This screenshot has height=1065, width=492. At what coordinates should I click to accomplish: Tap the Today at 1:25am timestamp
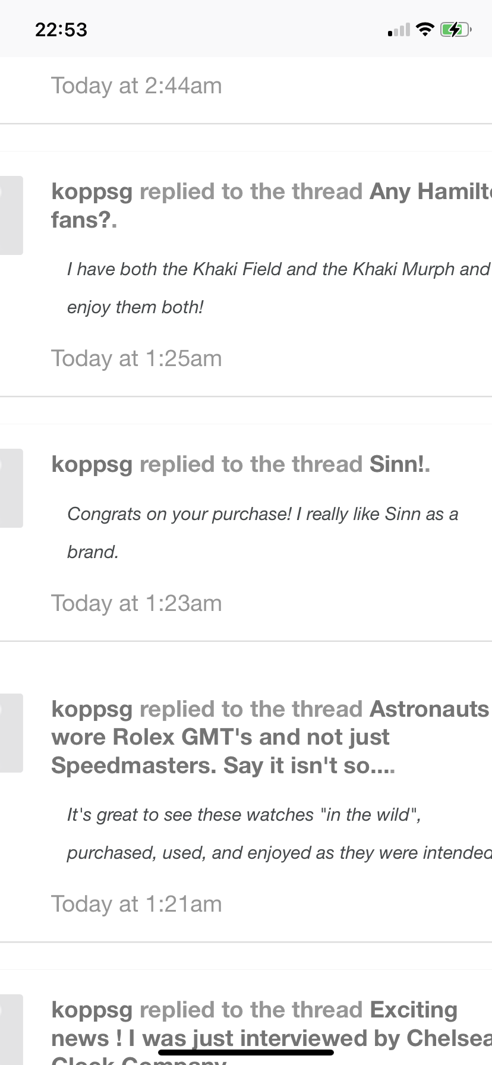(x=136, y=359)
